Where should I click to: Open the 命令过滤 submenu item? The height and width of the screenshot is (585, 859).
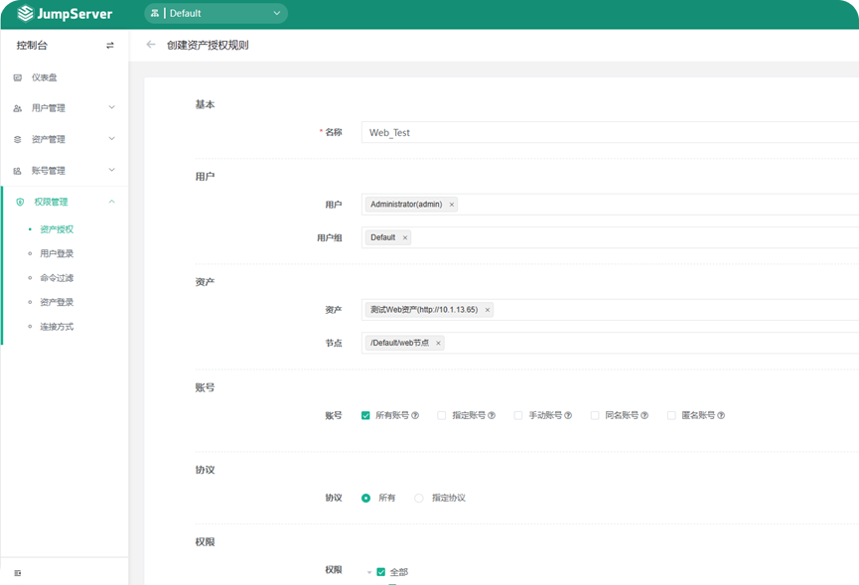(x=57, y=278)
